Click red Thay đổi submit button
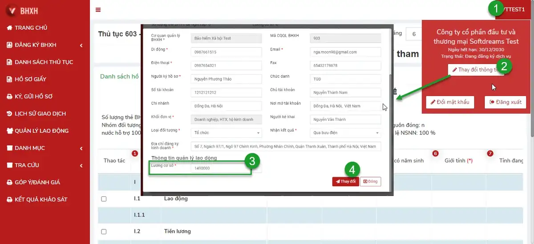Screen dimensions: 534x244 point(345,181)
